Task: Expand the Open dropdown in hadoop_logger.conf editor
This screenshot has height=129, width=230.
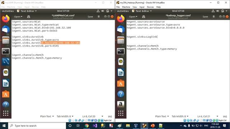Action: pos(133,17)
